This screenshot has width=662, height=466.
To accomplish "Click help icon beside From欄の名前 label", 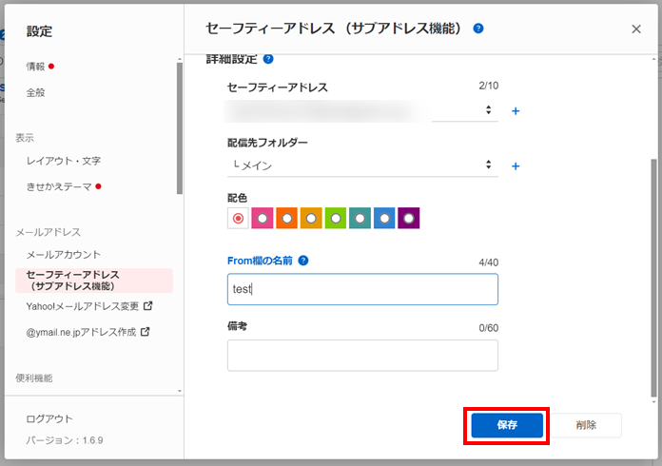I will point(303,261).
